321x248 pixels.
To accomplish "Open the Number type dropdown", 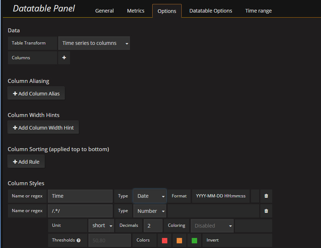I will click(x=149, y=211).
